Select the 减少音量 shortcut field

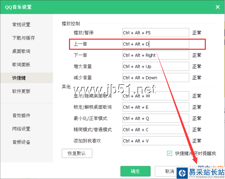(156, 78)
